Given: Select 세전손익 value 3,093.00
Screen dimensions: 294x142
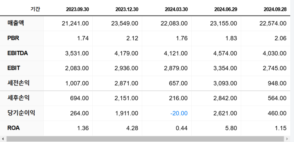Looking at the screenshot, I should 225,83.
